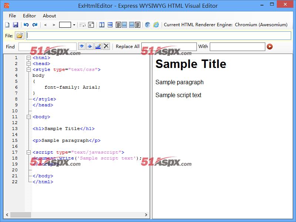Screen dimensions: 296x222
Task: Click the <h1>Sample Title</h1> code line
Action: 64,129
